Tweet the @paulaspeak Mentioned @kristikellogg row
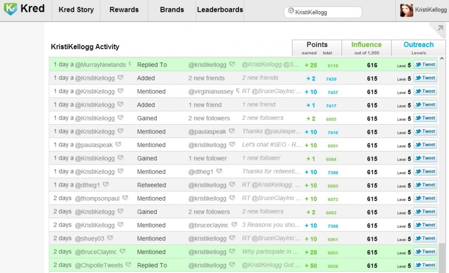Screen dimensions: 449x273 425,145
